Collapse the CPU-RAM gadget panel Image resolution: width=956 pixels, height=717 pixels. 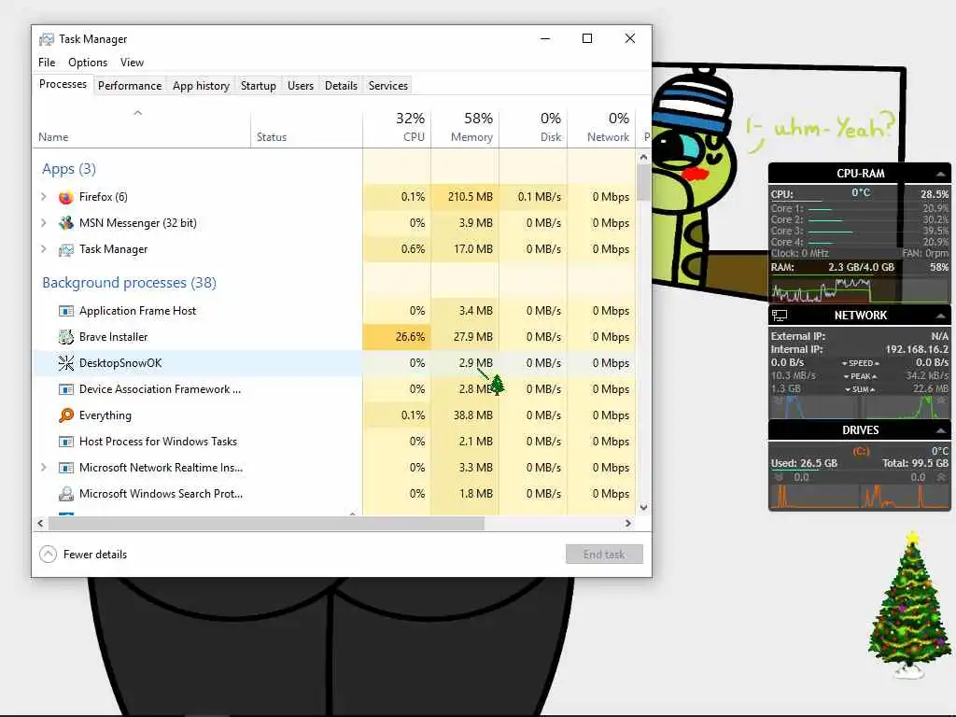point(941,175)
